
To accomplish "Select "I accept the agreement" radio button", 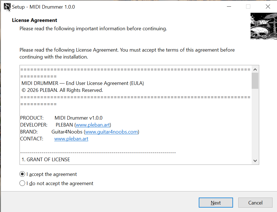I will click(x=23, y=174).
